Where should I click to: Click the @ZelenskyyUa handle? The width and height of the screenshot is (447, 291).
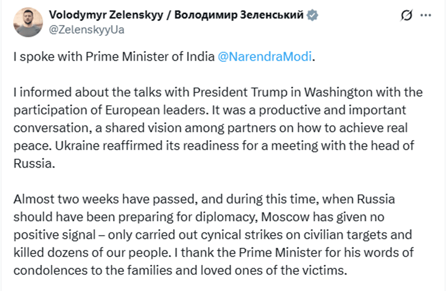pos(87,30)
